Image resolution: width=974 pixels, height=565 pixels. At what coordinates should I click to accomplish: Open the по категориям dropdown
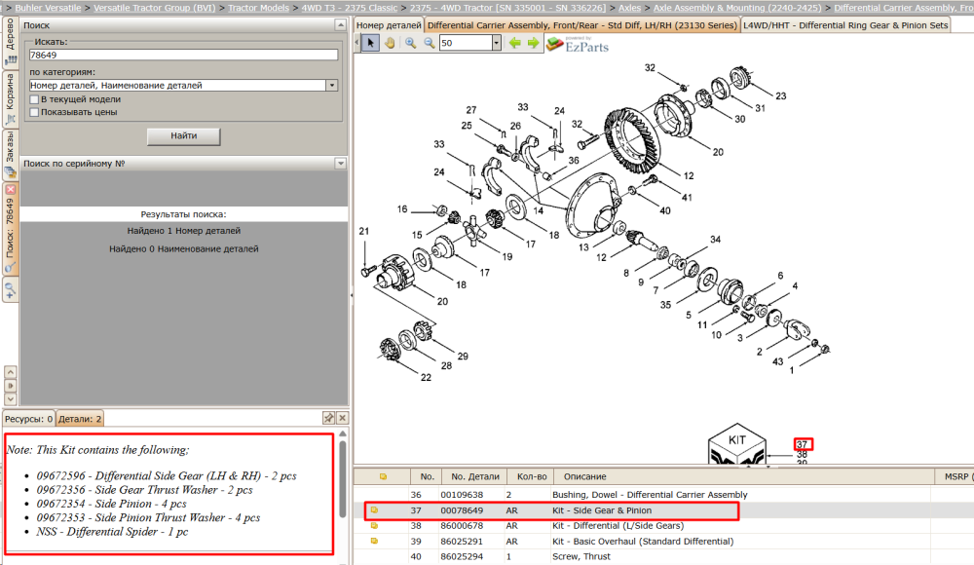332,85
